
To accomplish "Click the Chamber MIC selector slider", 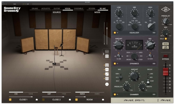I will (x=121, y=77).
